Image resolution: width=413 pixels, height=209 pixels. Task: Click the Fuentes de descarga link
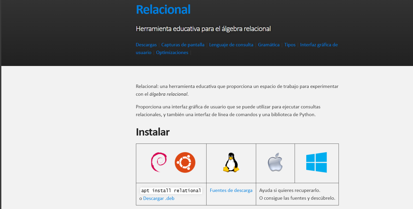[231, 190]
